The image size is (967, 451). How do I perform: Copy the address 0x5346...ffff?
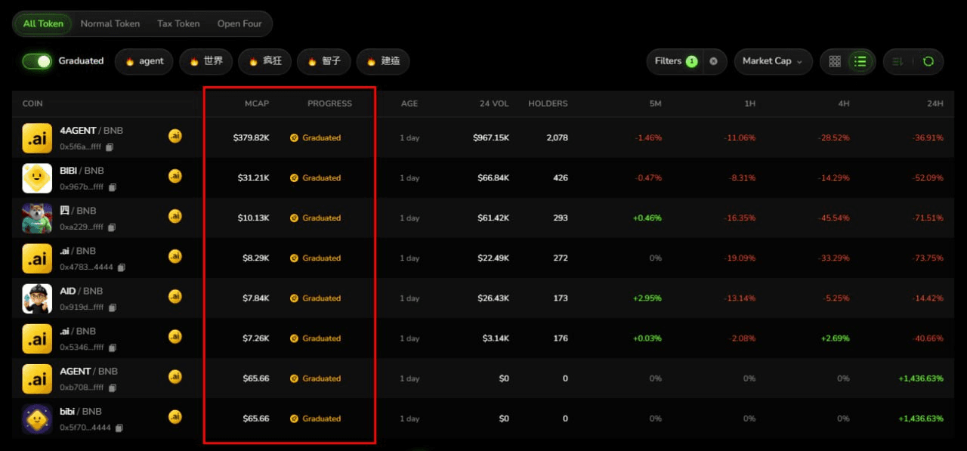(112, 348)
